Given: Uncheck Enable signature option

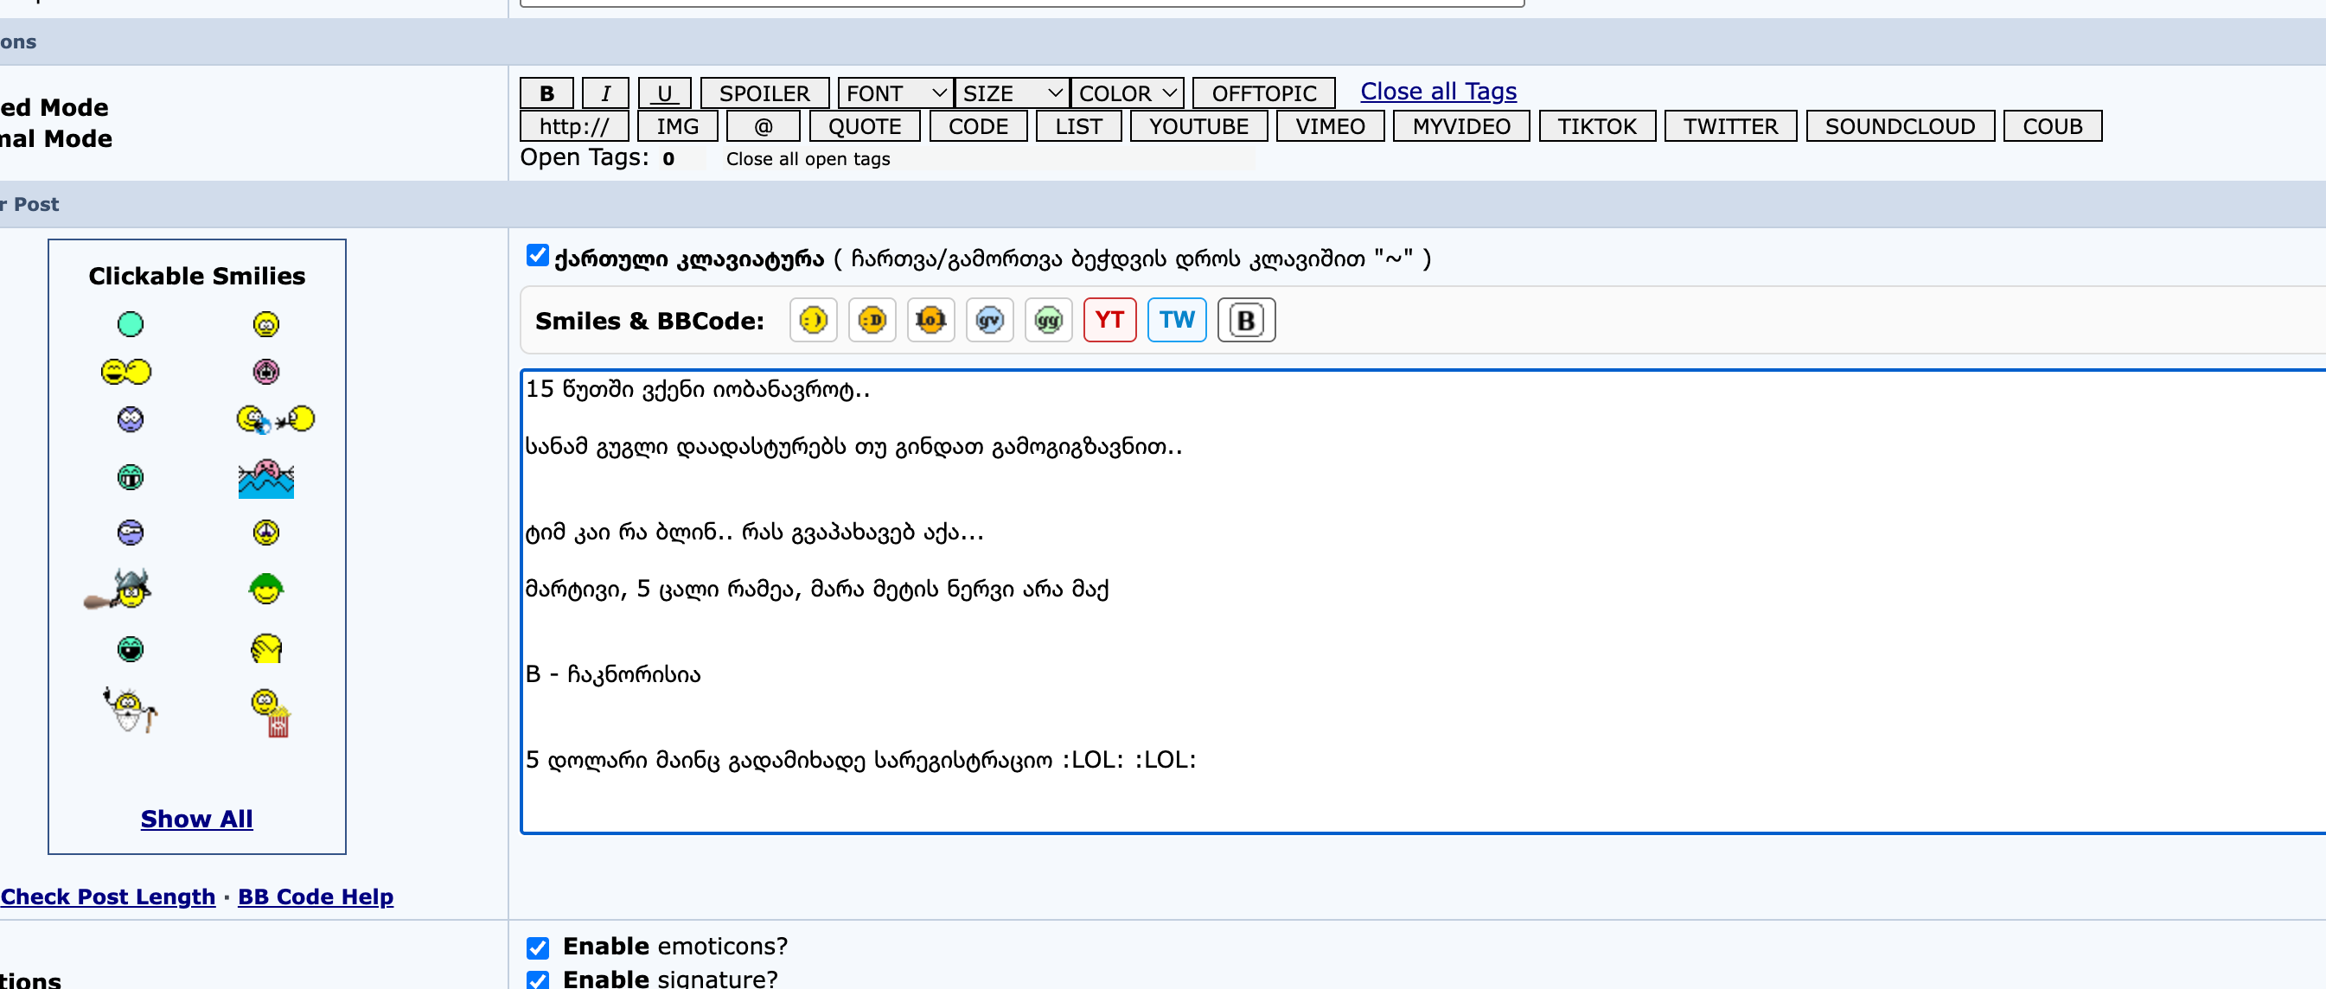Looking at the screenshot, I should [537, 980].
